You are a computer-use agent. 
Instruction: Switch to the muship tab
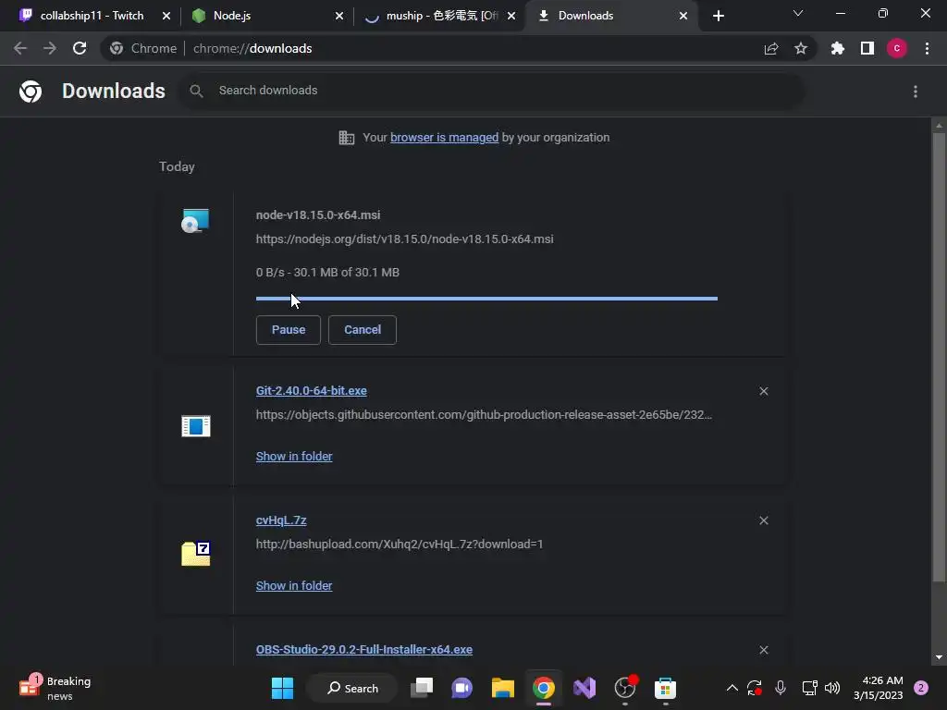441,16
